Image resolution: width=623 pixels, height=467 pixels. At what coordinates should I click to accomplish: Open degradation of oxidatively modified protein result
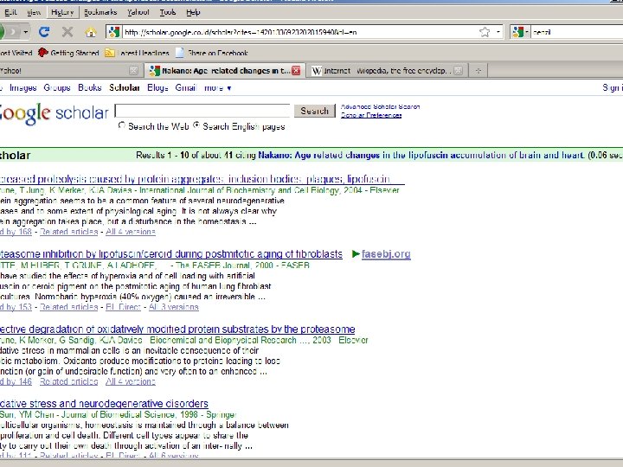pyautogui.click(x=177, y=329)
